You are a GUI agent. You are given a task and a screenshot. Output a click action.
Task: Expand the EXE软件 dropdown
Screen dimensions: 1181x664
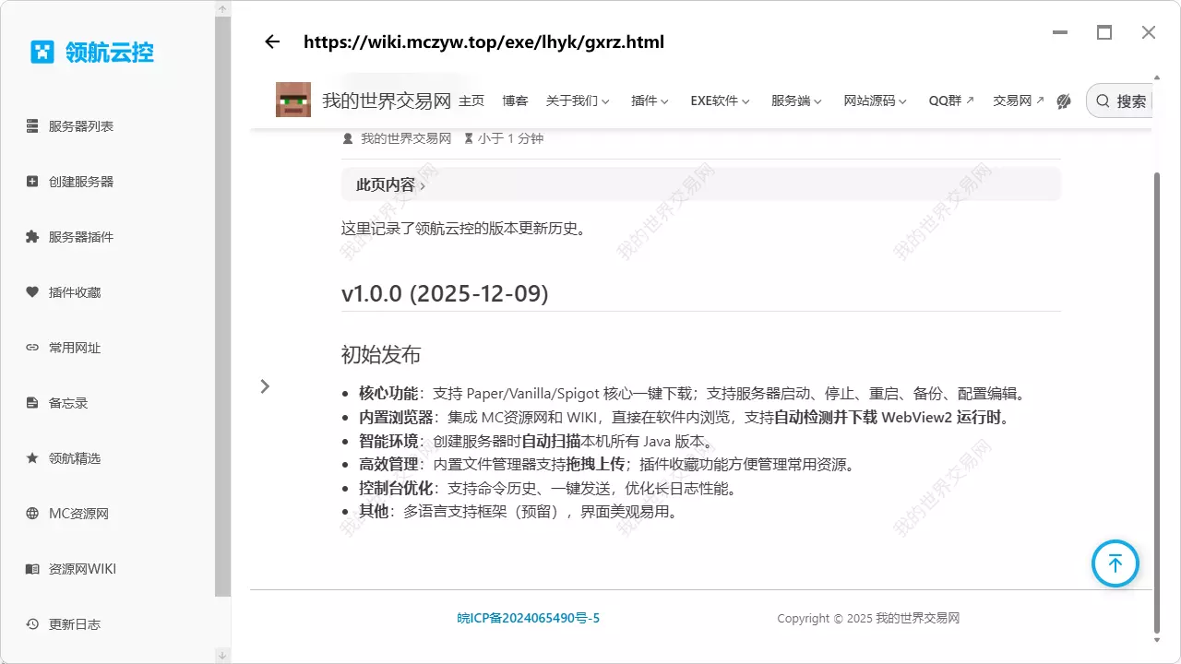720,101
